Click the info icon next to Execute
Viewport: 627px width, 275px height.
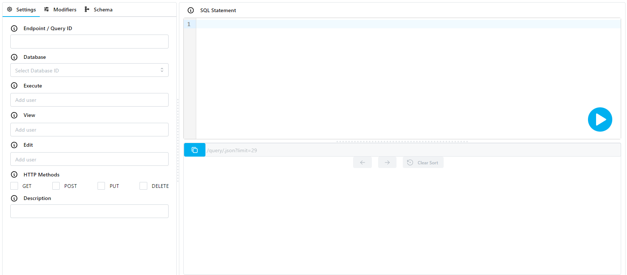tap(14, 86)
